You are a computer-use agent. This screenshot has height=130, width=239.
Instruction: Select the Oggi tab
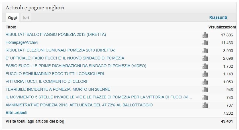pyautogui.click(x=13, y=18)
